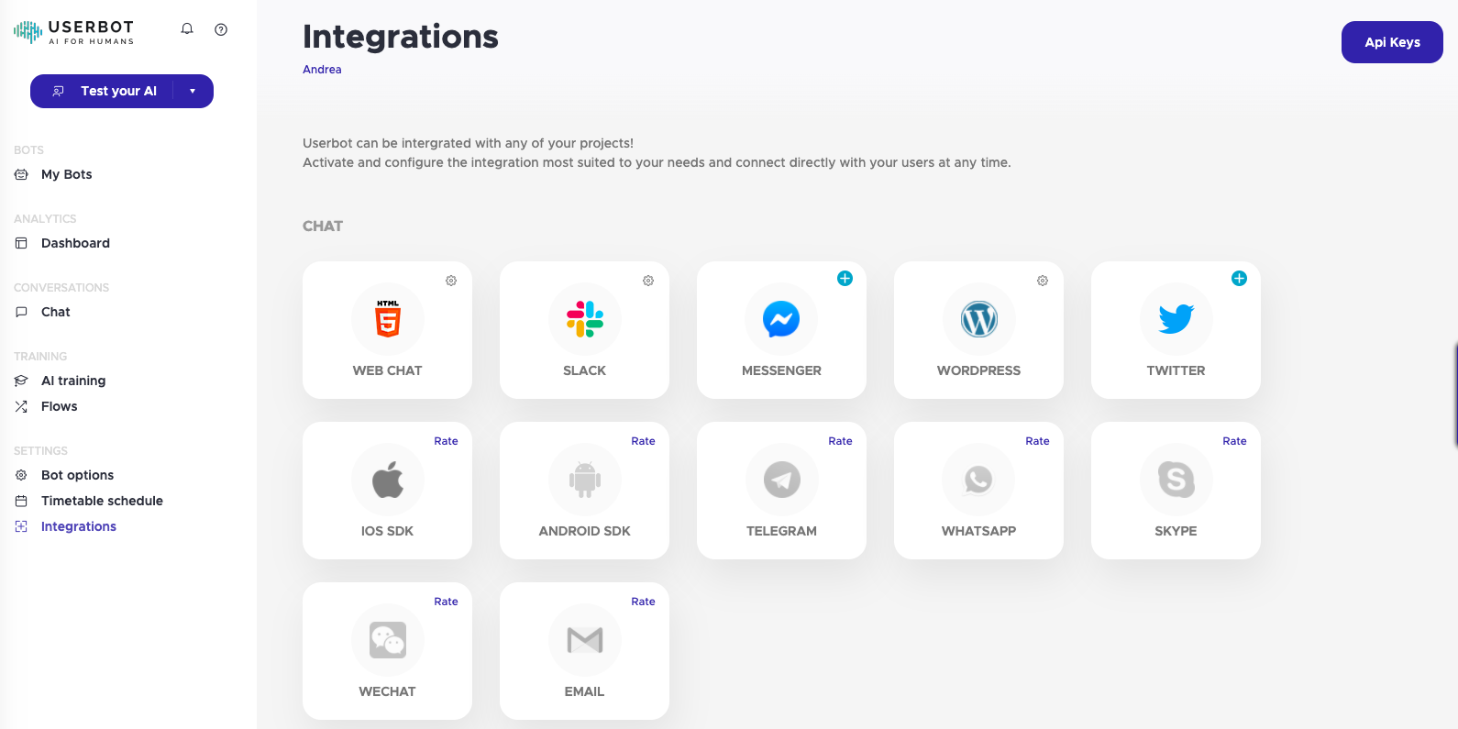Click the CHAT section heading
Image resolution: width=1458 pixels, height=729 pixels.
pos(323,226)
